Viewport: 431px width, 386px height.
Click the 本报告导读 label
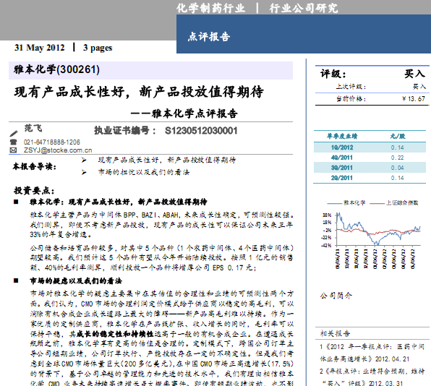click(x=35, y=166)
